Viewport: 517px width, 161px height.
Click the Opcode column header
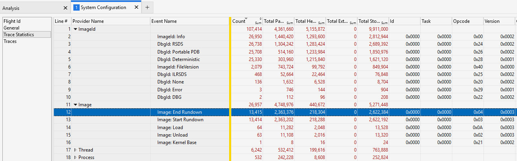pyautogui.click(x=468, y=21)
